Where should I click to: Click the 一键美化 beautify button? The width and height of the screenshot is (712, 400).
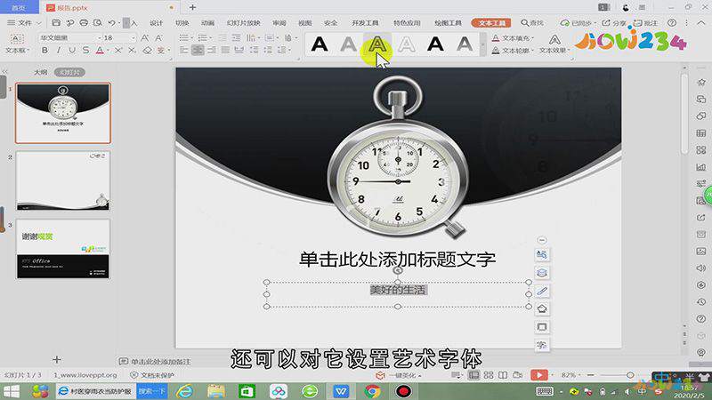398,375
